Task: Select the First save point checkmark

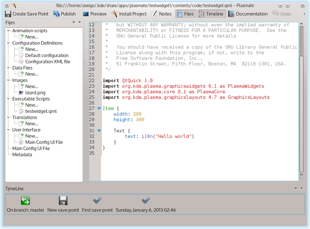Action: coord(97,201)
